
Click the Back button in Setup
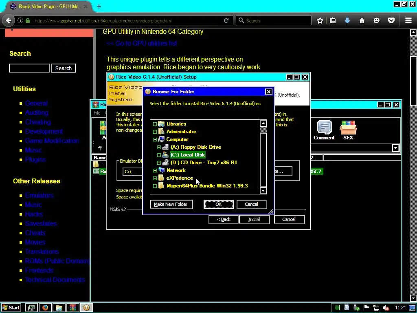224,219
